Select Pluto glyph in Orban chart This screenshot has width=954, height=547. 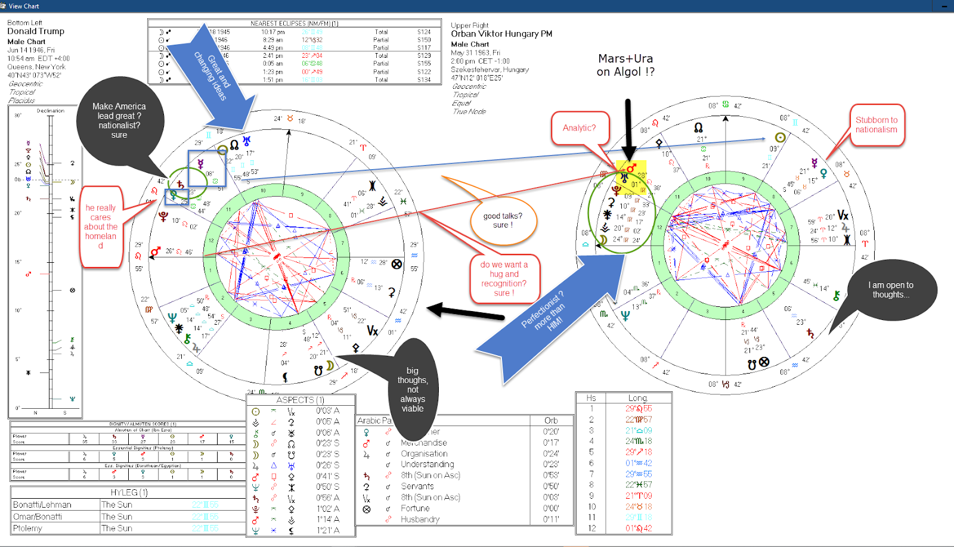click(x=617, y=191)
